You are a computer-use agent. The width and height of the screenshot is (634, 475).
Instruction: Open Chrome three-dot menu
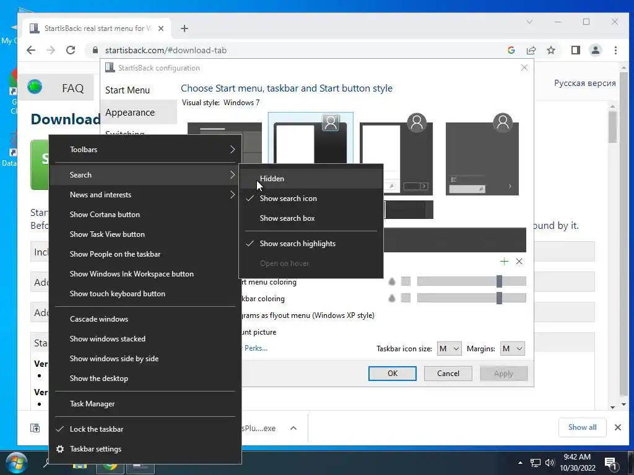tap(615, 50)
